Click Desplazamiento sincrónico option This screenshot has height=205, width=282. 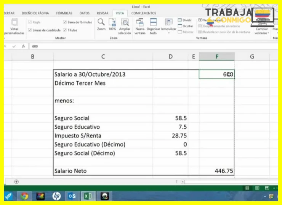(219, 26)
